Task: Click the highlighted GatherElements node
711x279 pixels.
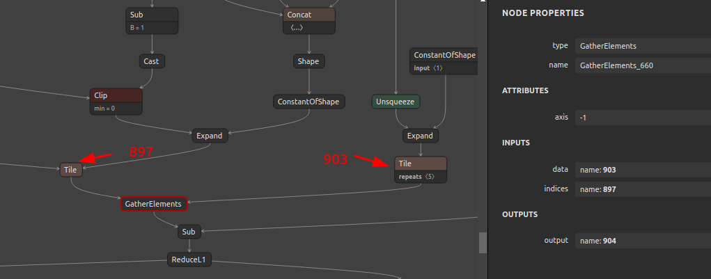Action: click(x=154, y=204)
